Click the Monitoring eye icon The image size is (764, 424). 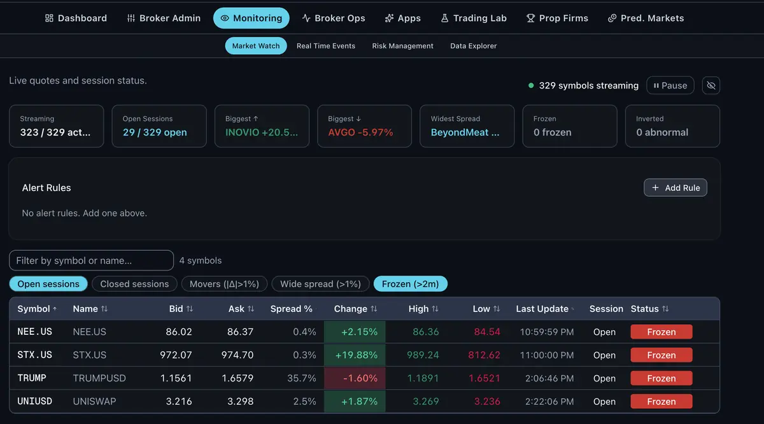pos(225,18)
